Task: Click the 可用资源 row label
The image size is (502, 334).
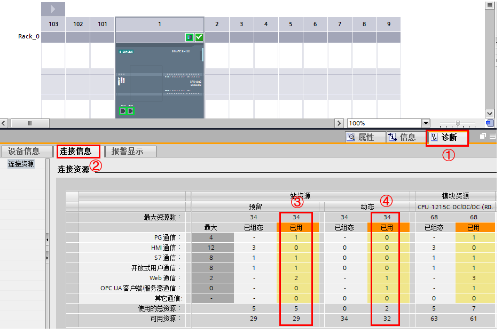Action: click(165, 319)
